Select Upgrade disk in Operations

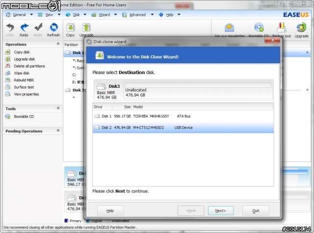(24, 59)
